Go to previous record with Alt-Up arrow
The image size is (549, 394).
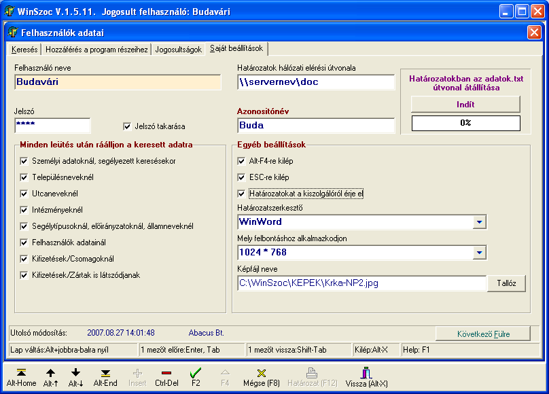coord(50,373)
